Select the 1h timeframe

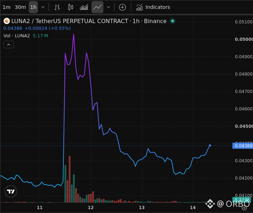click(x=33, y=7)
